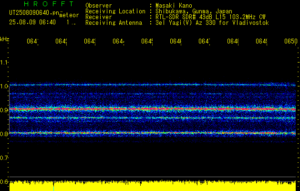Select the receiver text RTL-SDR SDR# 43dB L15 103.2MHz CW

pos(210,17)
